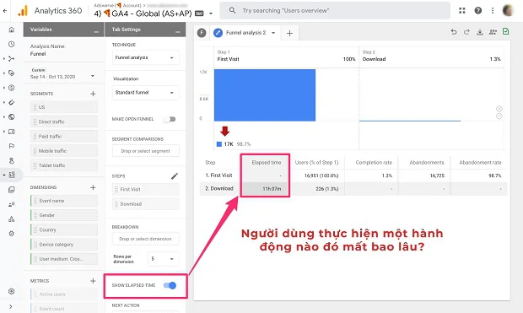Screen dimensions: 523x313
Task: Share the analysis with add-people icon
Action: pos(493,32)
